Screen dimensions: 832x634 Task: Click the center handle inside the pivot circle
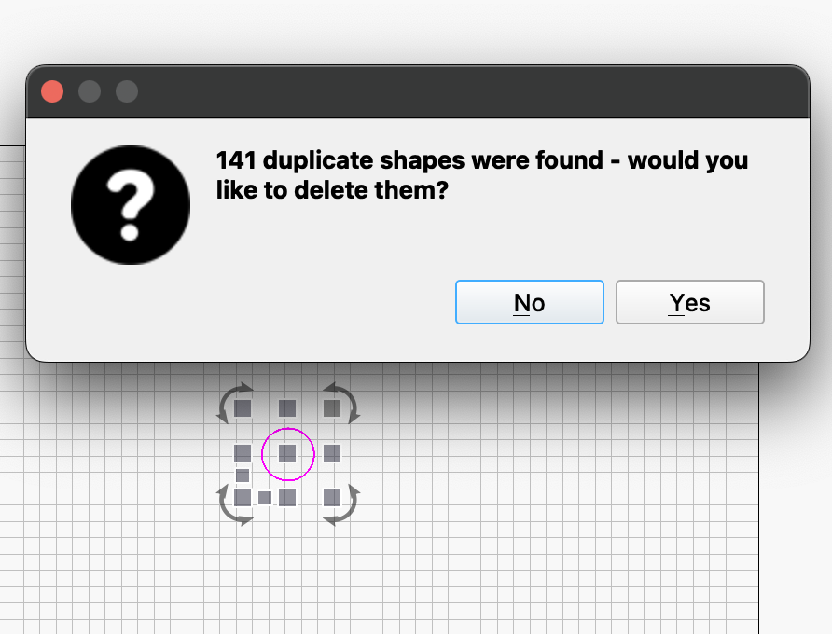click(x=286, y=453)
